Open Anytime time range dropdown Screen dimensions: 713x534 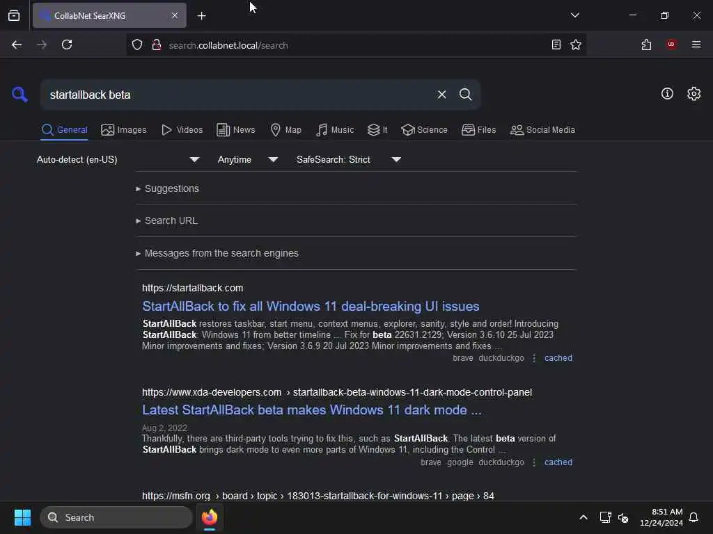(x=247, y=159)
